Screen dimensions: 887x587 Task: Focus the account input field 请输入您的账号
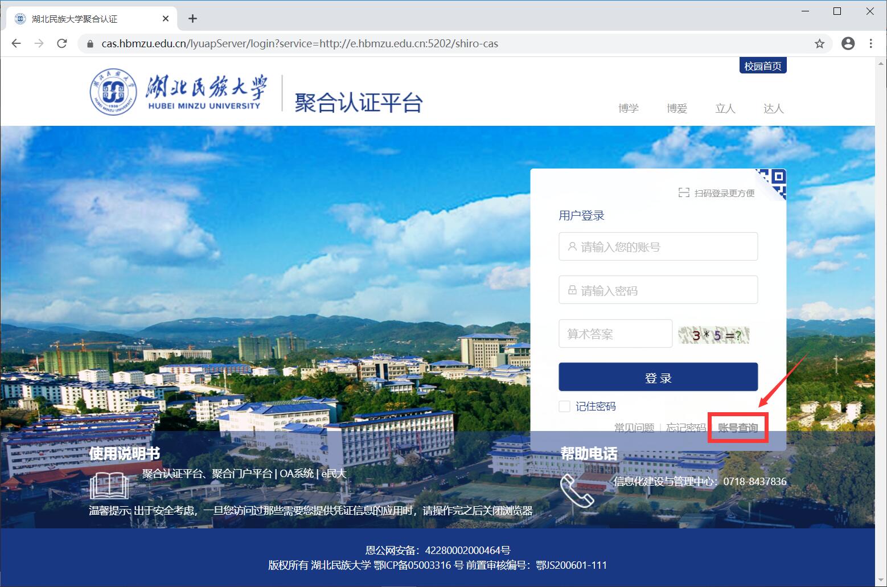(658, 247)
